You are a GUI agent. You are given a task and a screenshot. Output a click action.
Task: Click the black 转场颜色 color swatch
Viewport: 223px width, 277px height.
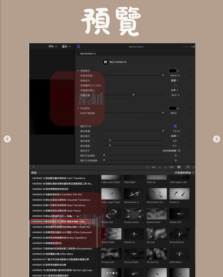[x=172, y=108]
